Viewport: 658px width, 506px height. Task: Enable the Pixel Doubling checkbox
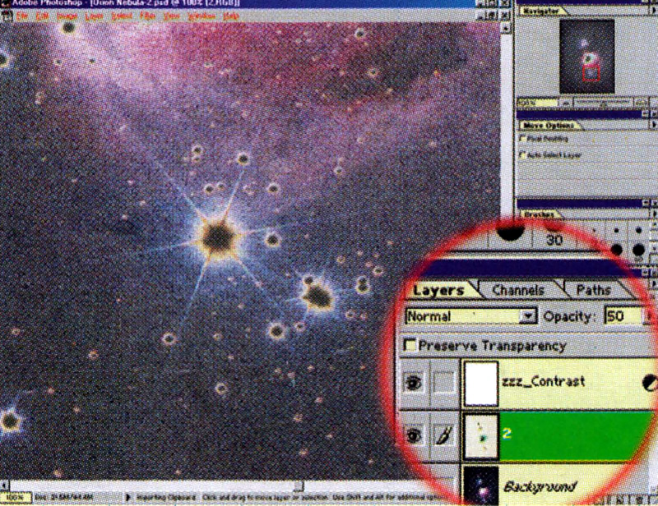pos(523,138)
